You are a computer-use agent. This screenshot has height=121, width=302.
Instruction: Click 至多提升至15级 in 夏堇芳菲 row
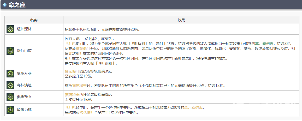point(79,76)
